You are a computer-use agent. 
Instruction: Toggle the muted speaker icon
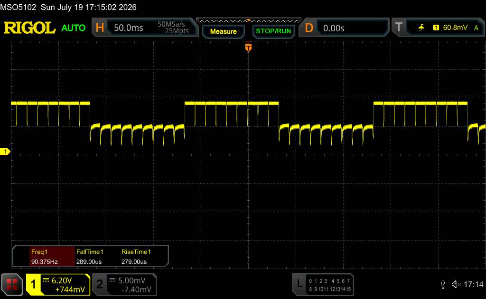click(x=456, y=284)
